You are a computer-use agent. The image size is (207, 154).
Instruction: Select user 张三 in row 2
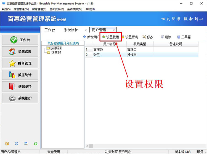pos(110,55)
